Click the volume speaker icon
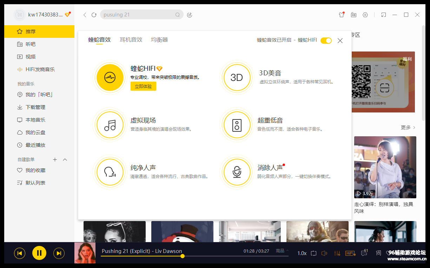The image size is (430, 268). 324,253
